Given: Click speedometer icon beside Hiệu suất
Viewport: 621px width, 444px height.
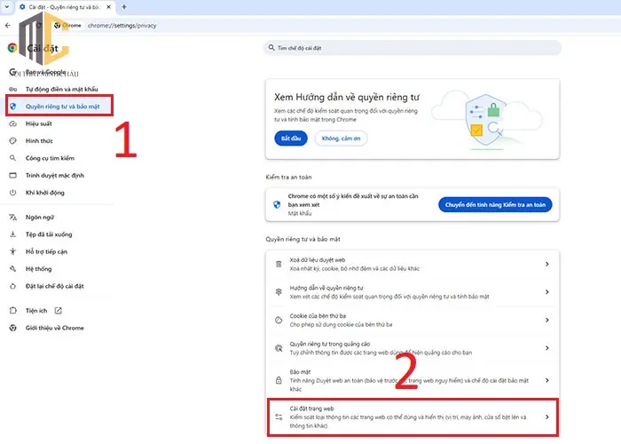Looking at the screenshot, I should [x=12, y=123].
